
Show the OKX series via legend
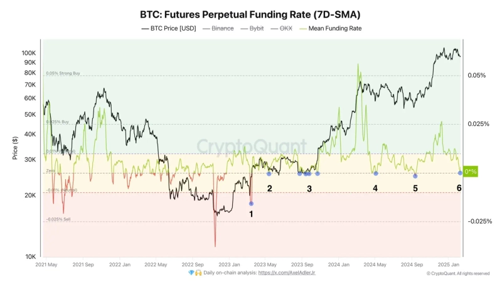286,28
